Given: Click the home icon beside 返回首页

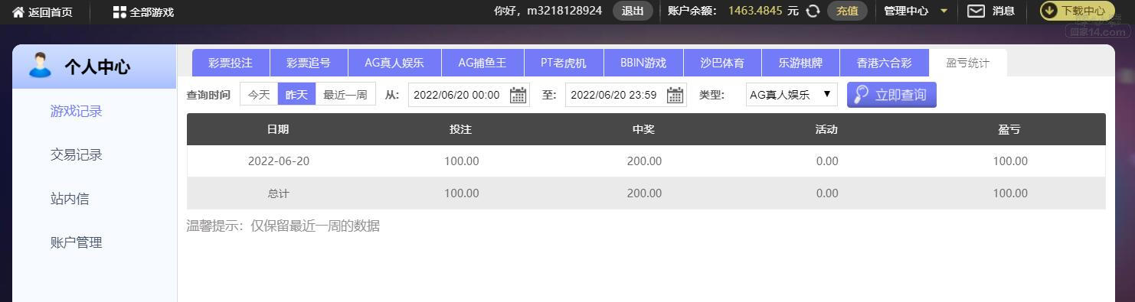Looking at the screenshot, I should [18, 11].
